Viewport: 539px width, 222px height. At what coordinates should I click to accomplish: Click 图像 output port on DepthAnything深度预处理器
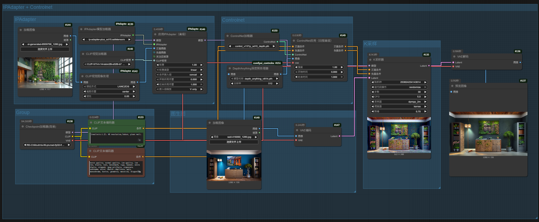pos(281,74)
